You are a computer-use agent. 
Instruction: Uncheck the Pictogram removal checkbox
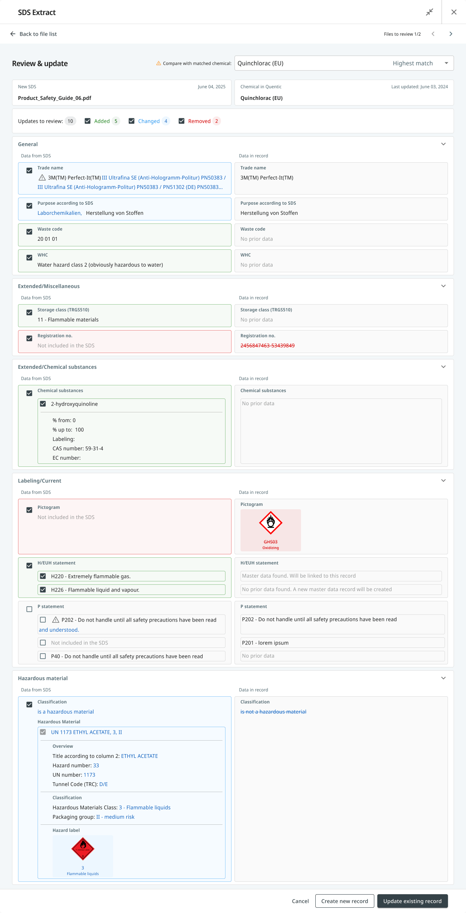pos(29,510)
